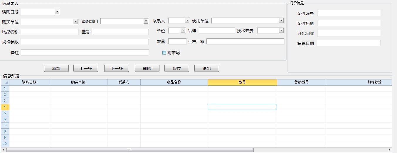
Task: Click the 数量 input field
Action: pyautogui.click(x=177, y=41)
